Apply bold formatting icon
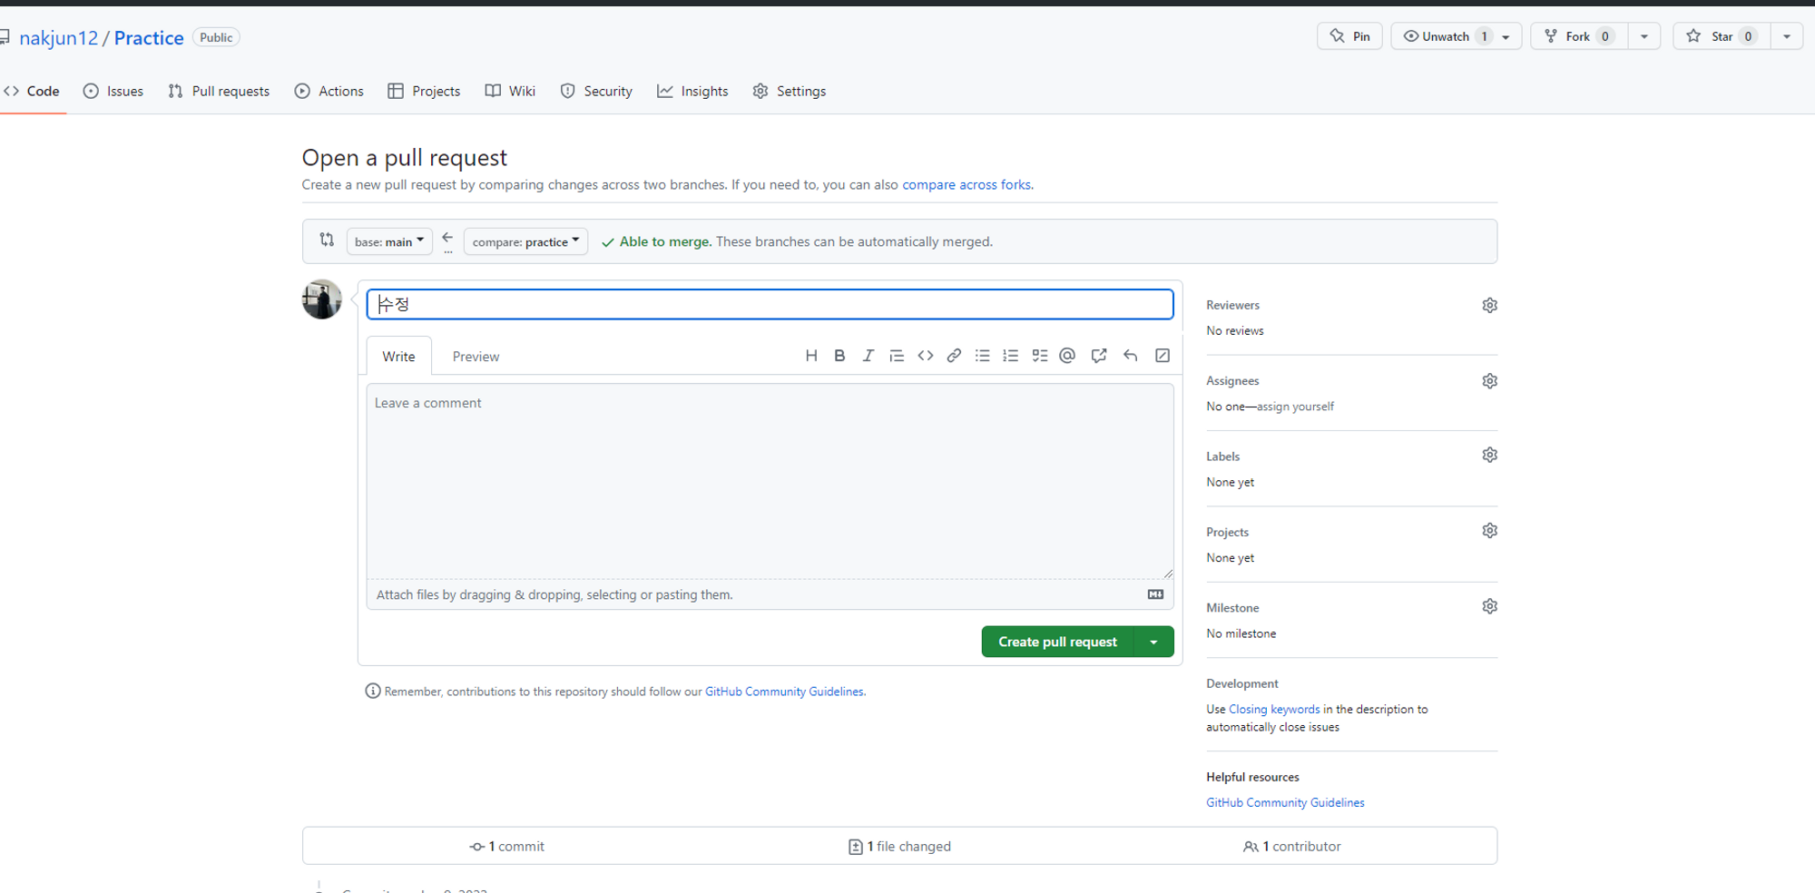 pyautogui.click(x=839, y=356)
